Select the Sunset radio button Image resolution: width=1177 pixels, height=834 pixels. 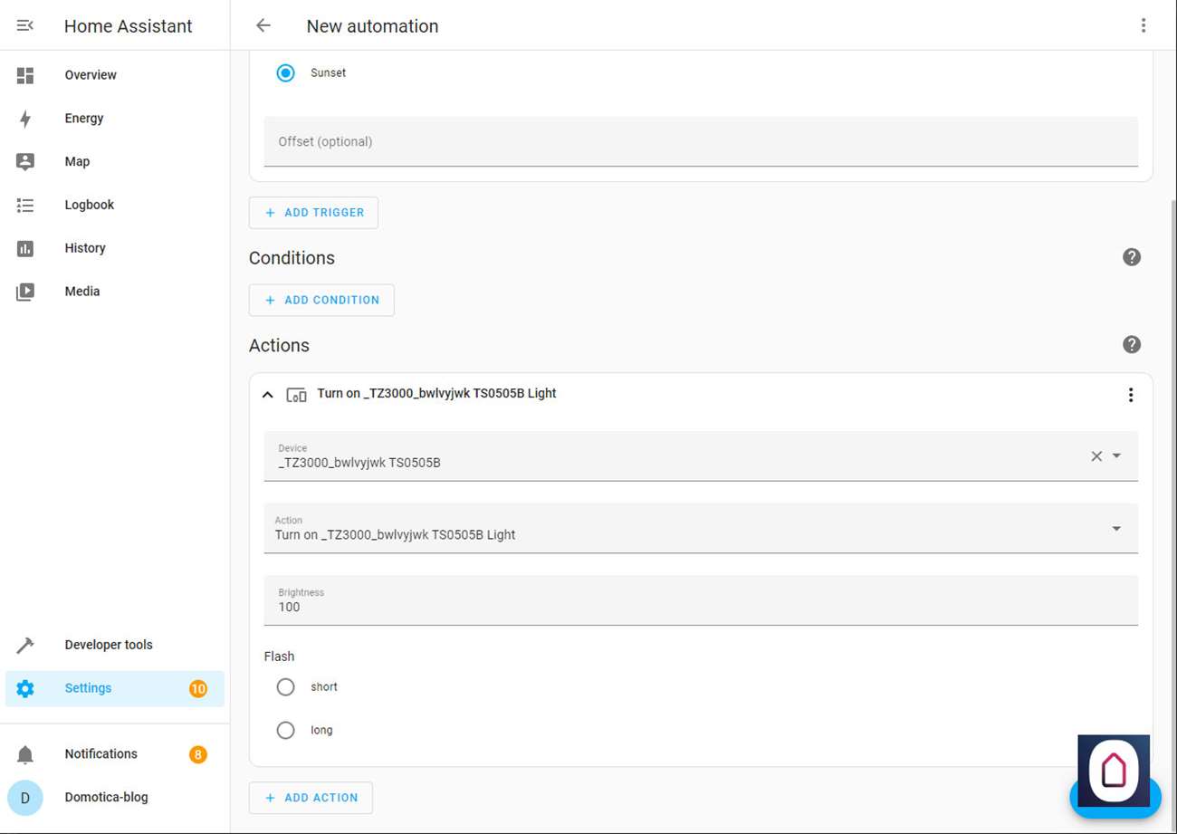[x=286, y=73]
